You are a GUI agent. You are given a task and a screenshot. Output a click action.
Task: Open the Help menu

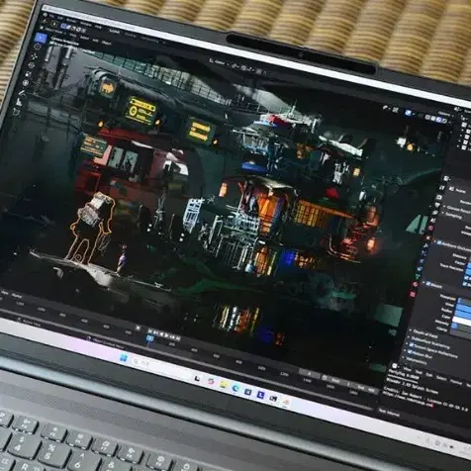click(x=98, y=27)
